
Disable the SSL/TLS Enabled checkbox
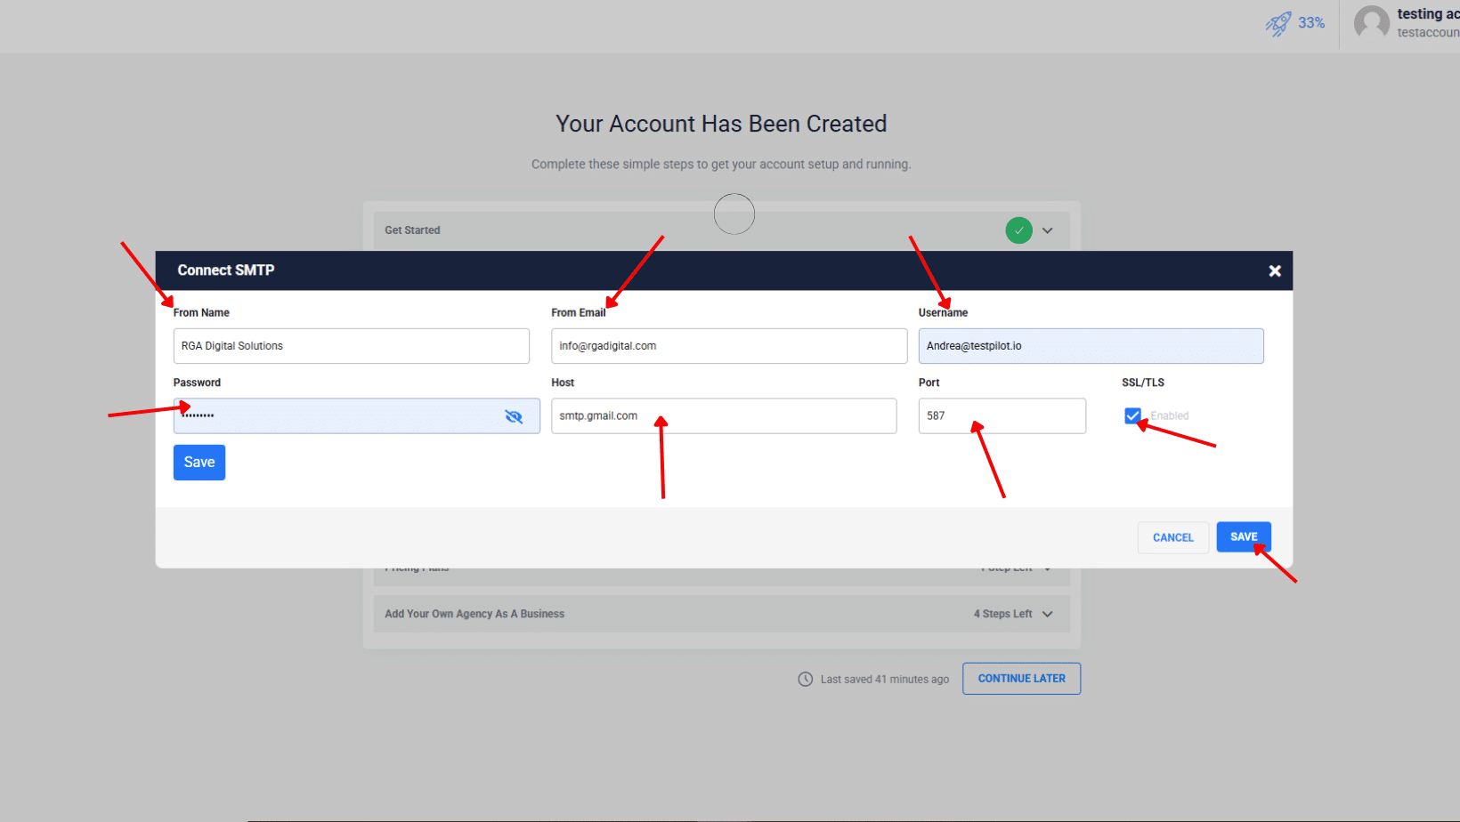(1132, 415)
